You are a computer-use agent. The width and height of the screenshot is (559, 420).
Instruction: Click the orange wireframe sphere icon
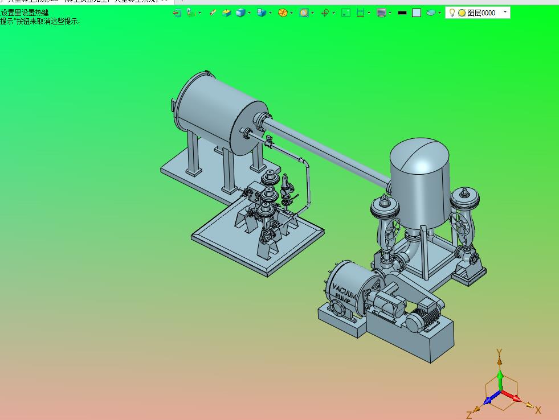point(283,13)
